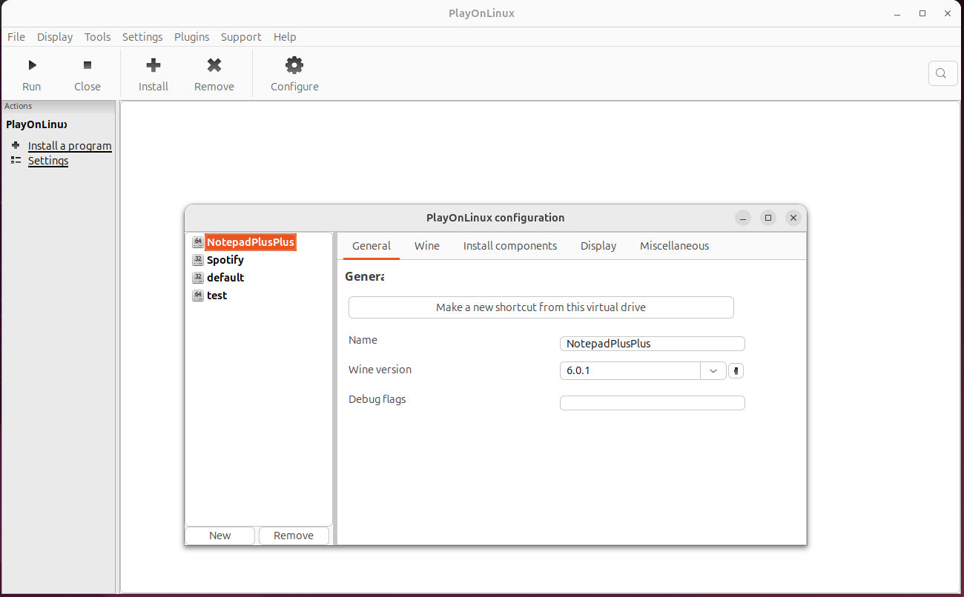Viewport: 964px width, 597px height.
Task: Click the list icon beside Settings
Action: pyautogui.click(x=16, y=160)
